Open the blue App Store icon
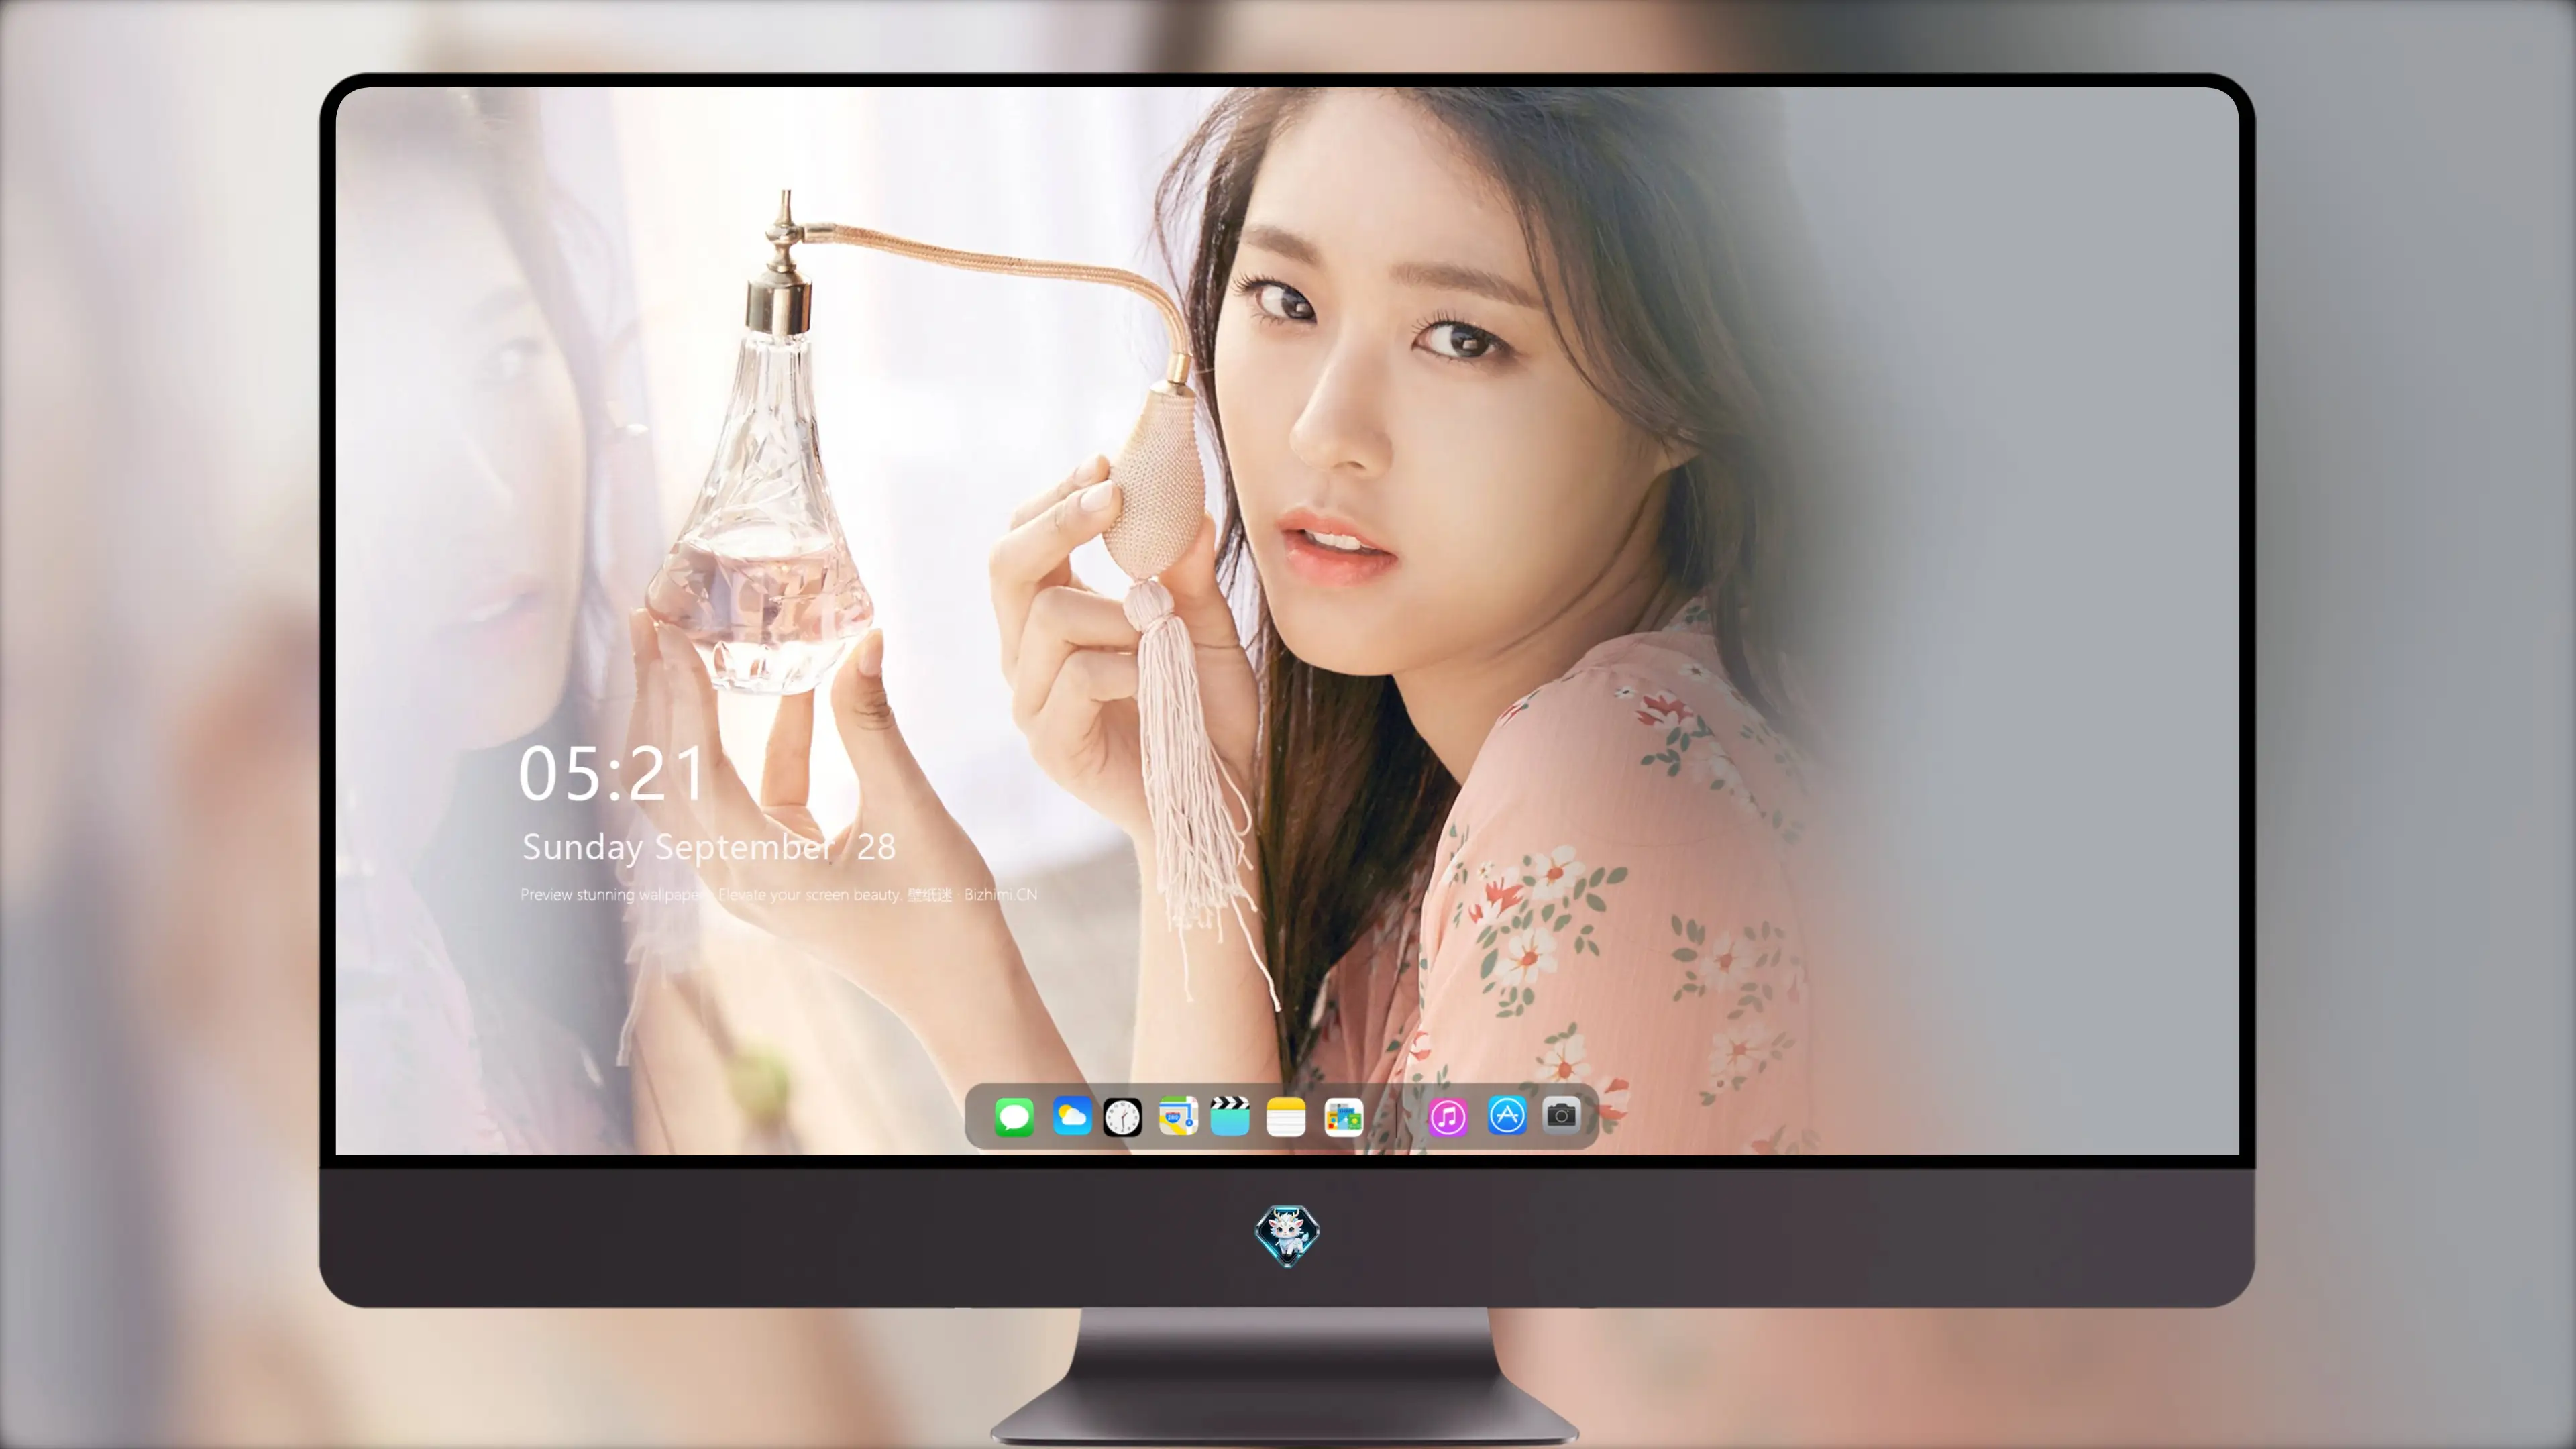This screenshot has height=1449, width=2576. [x=1507, y=1115]
